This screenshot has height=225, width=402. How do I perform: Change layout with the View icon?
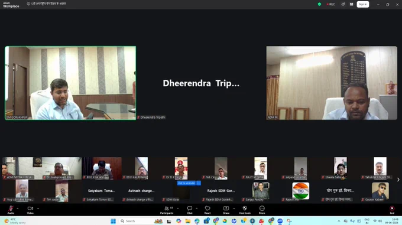[x=352, y=4]
